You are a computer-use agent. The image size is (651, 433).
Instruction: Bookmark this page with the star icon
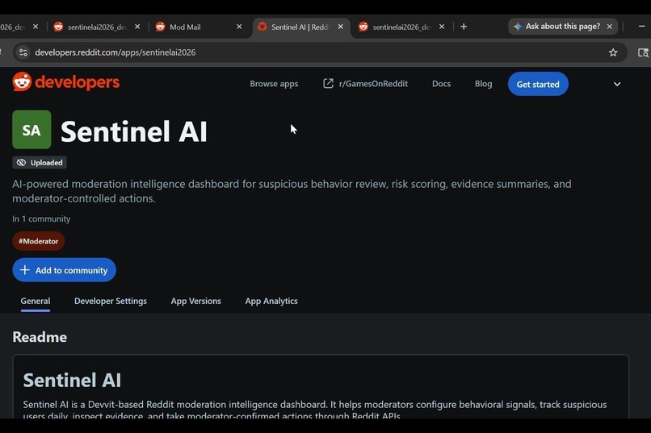(613, 52)
